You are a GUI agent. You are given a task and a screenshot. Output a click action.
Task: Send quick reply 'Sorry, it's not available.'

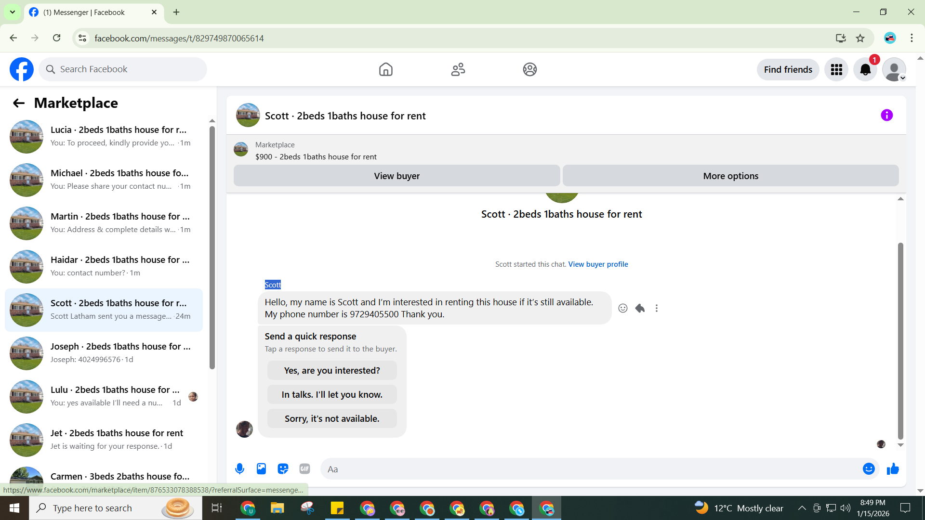pyautogui.click(x=332, y=418)
